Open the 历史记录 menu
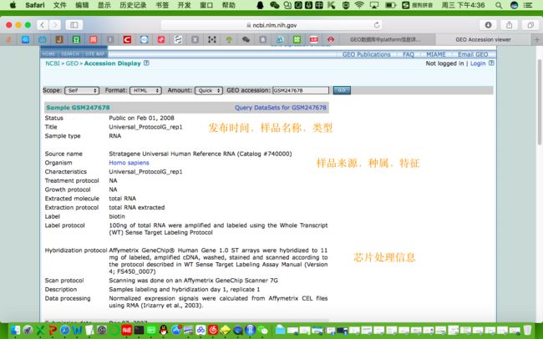543x339 pixels. pos(133,5)
